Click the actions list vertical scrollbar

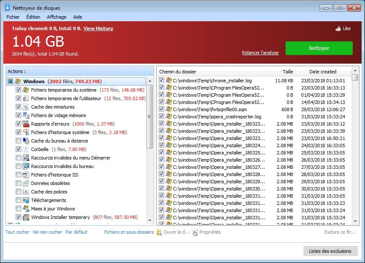[149, 127]
